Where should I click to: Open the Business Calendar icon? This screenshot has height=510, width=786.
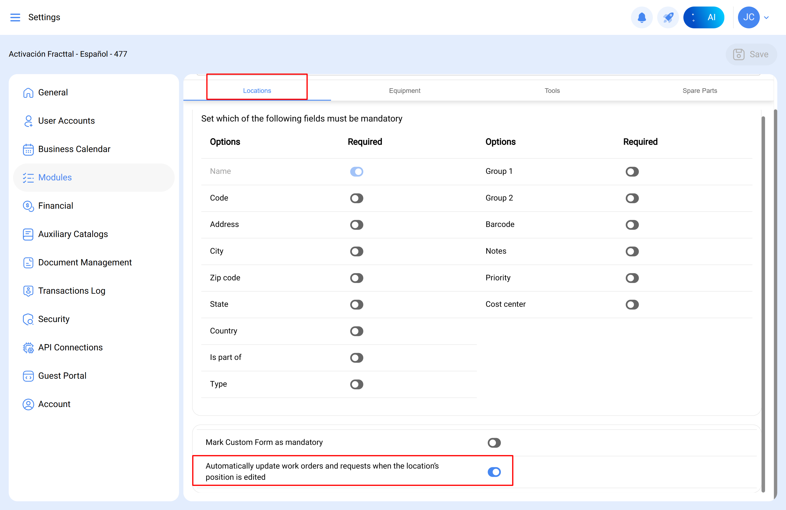click(28, 149)
